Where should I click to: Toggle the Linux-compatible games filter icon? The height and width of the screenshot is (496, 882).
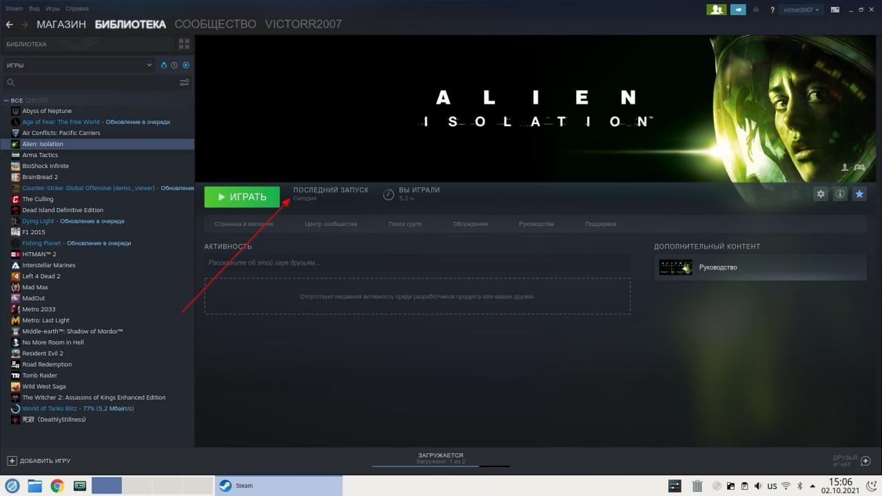(164, 65)
